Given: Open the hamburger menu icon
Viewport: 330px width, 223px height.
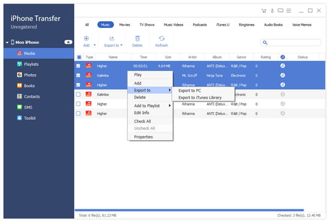Looking at the screenshot, I should [289, 10].
